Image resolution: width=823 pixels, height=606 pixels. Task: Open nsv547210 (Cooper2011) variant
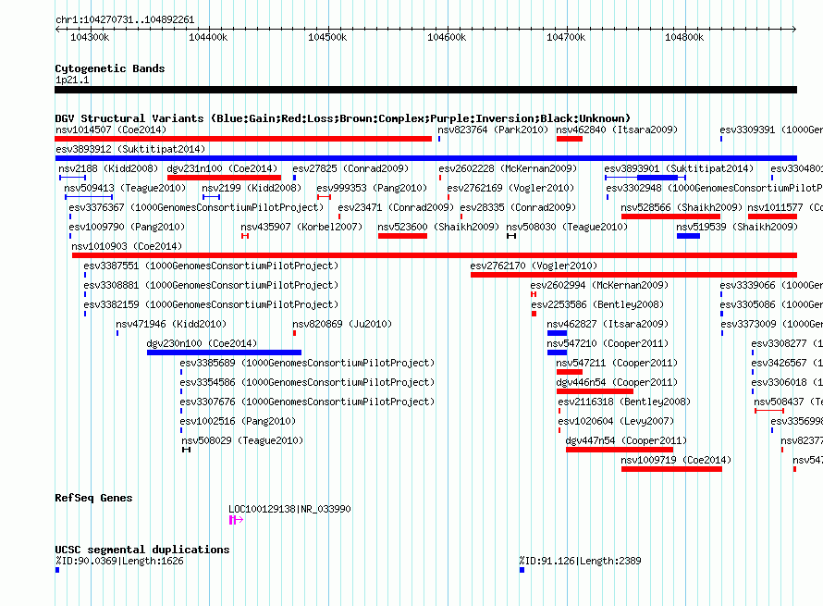[608, 343]
